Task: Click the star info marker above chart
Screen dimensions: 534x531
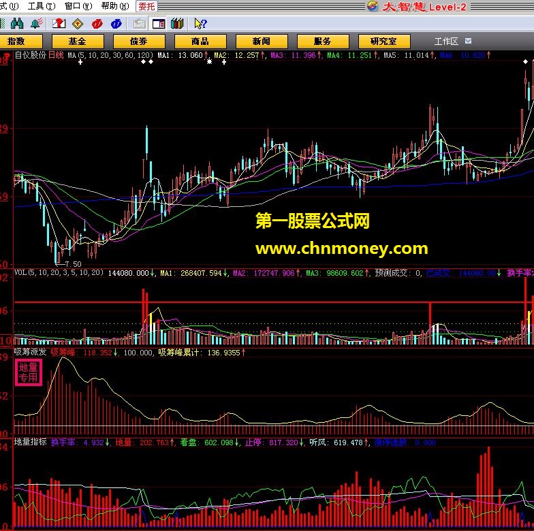Action: tap(210, 61)
